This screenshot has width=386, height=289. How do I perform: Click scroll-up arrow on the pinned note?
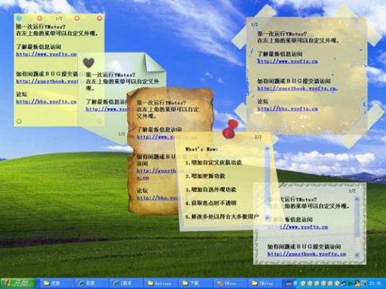(x=267, y=148)
